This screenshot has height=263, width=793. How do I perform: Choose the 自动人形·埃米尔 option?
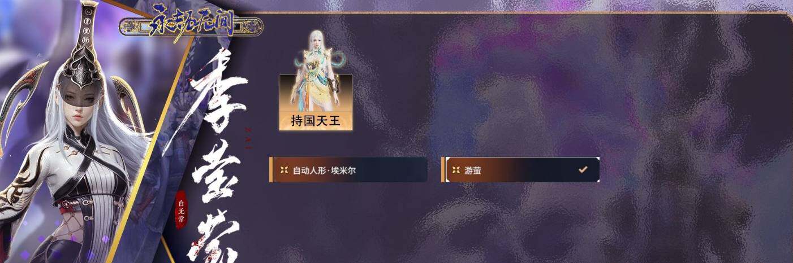pos(348,170)
